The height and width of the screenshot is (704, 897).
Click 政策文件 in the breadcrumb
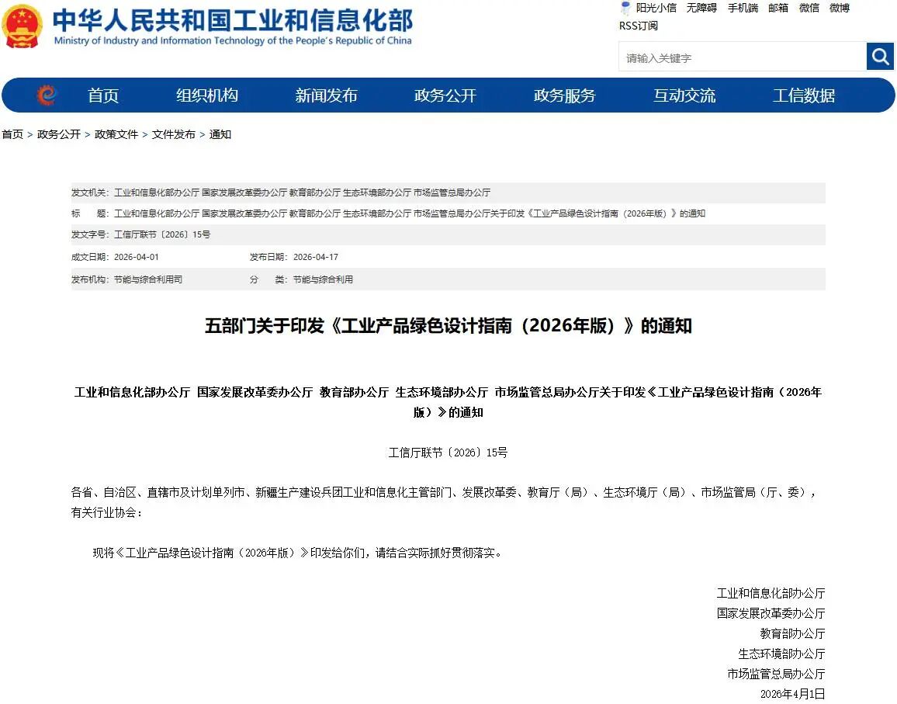[x=116, y=134]
